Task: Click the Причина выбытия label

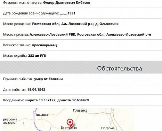Action: (x=18, y=79)
